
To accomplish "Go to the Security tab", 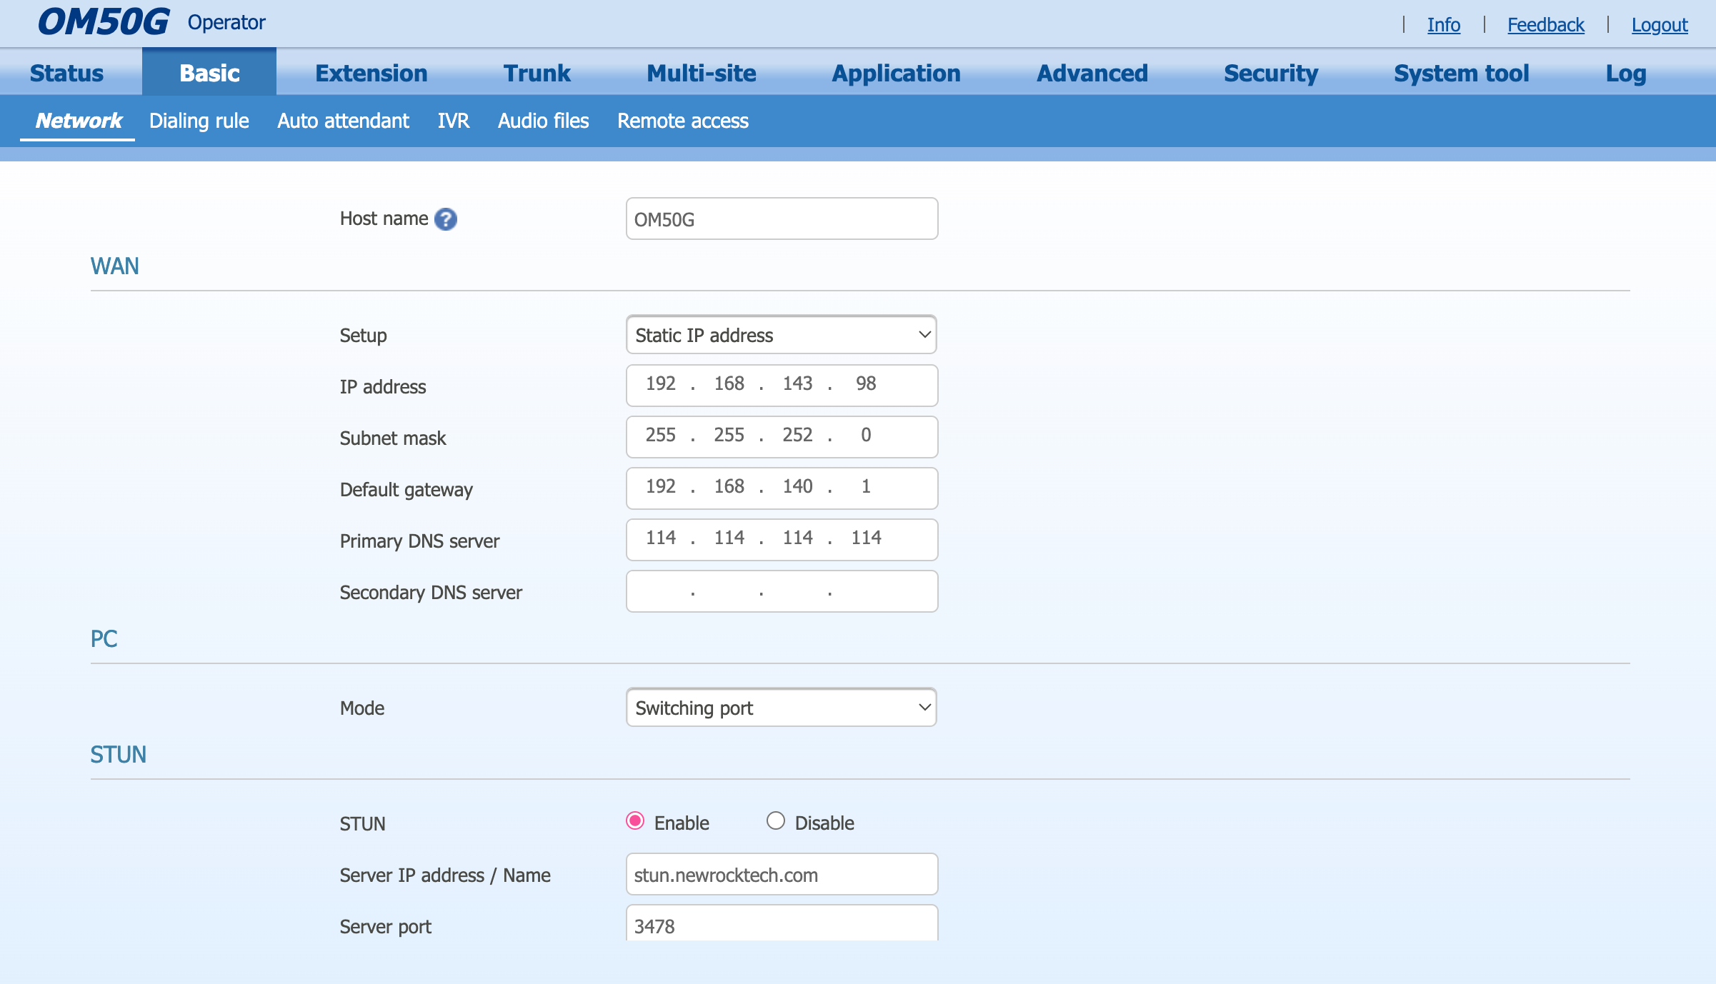I will point(1270,73).
